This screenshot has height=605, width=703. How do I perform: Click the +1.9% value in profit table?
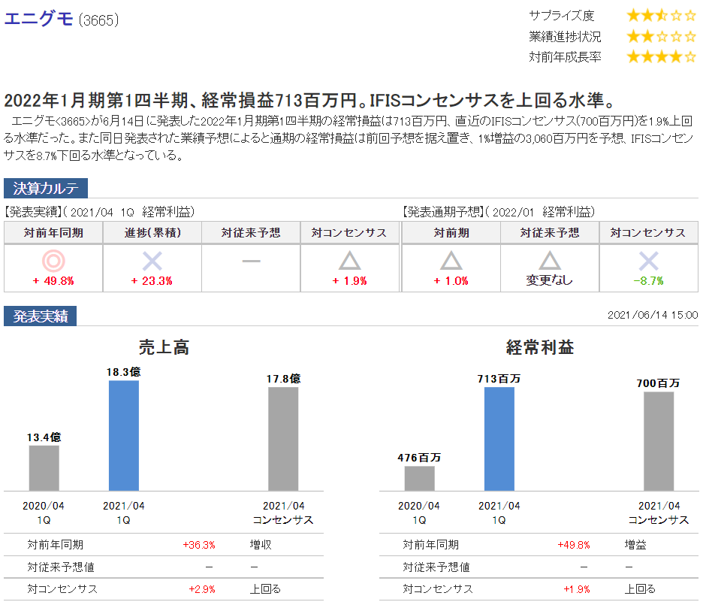pos(577,589)
